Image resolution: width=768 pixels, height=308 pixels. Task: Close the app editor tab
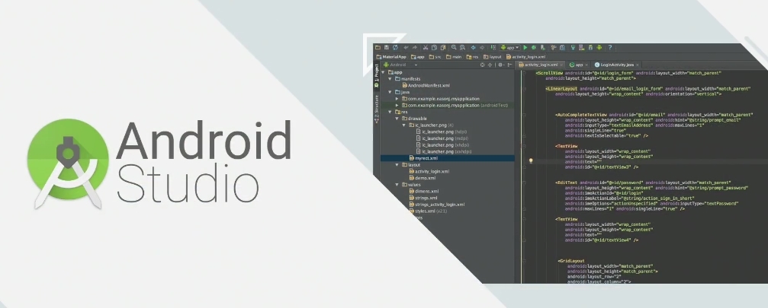(x=586, y=65)
